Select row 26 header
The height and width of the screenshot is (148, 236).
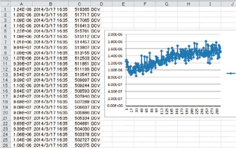[5, 145]
